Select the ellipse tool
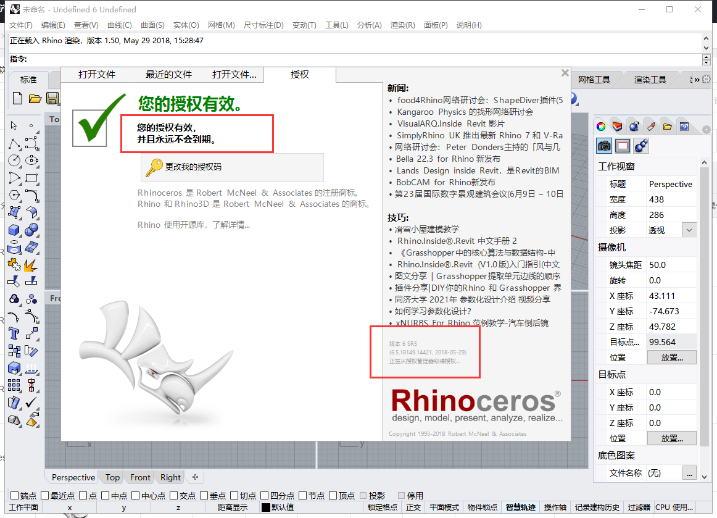Image resolution: width=717 pixels, height=518 pixels. click(x=31, y=160)
